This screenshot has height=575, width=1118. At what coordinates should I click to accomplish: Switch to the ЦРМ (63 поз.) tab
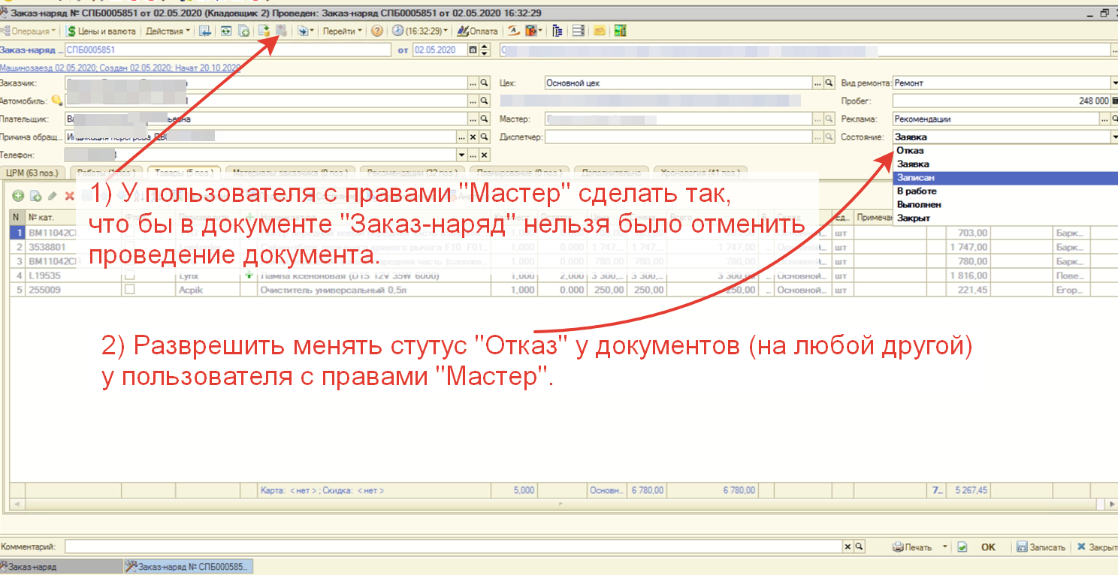pyautogui.click(x=32, y=173)
